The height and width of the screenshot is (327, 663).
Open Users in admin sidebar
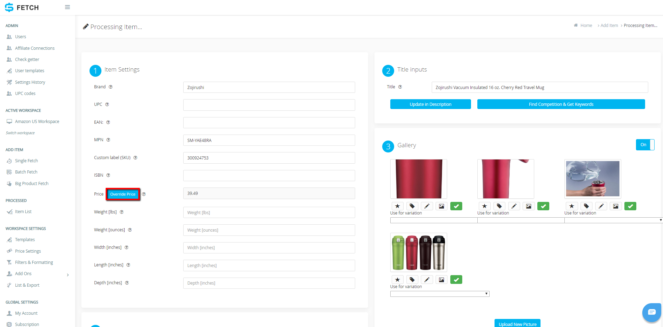[20, 37]
